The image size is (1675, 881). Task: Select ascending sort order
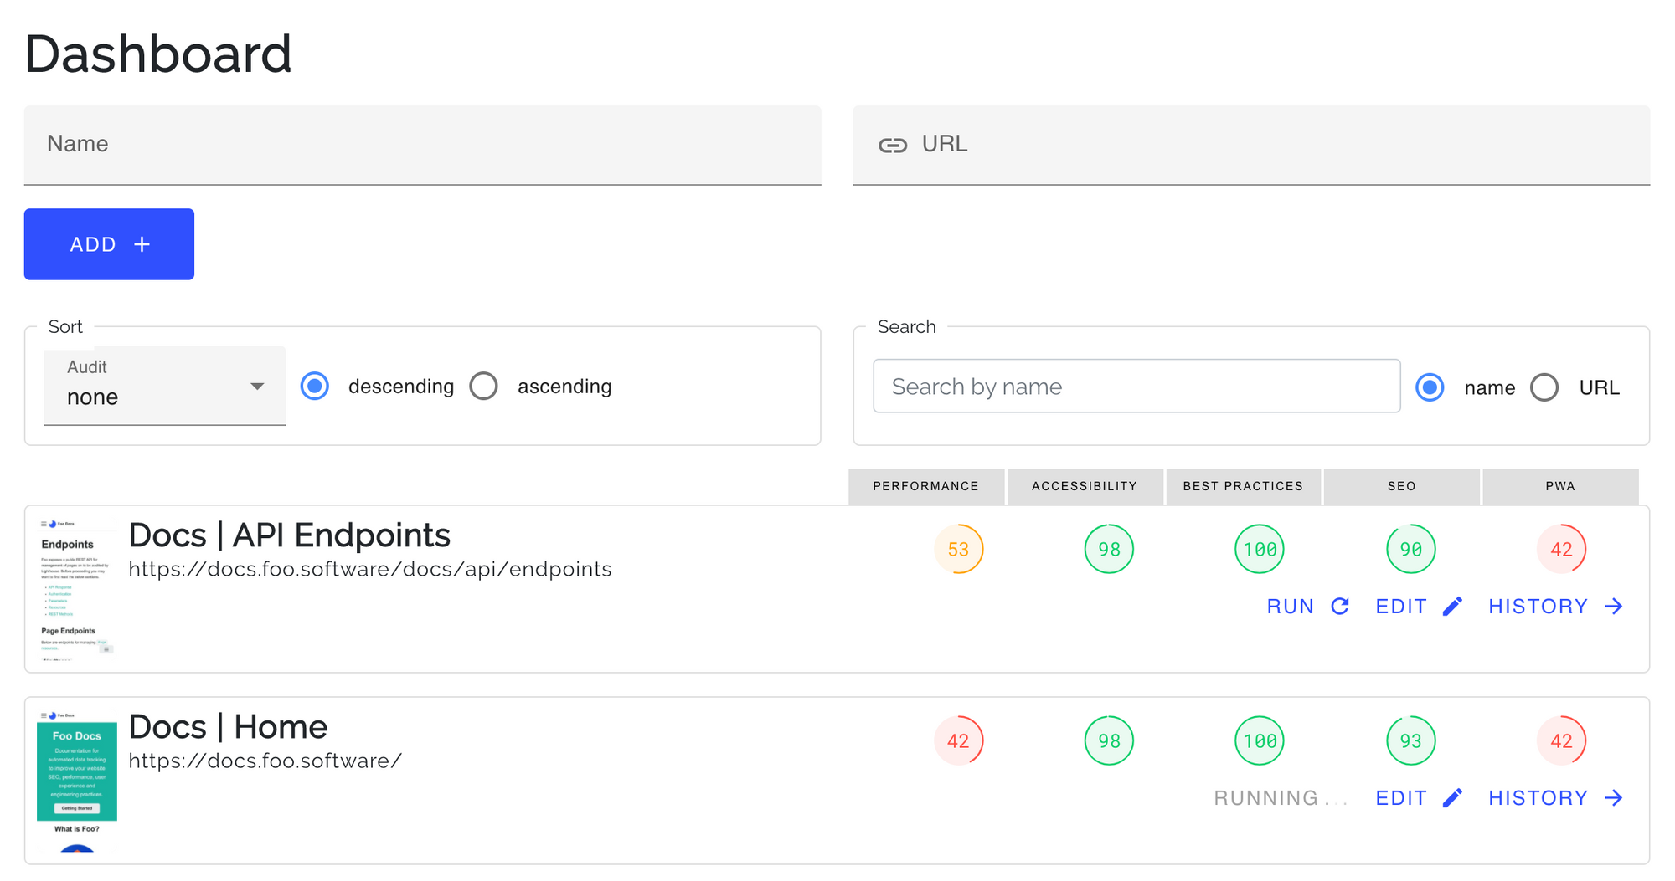pos(483,387)
